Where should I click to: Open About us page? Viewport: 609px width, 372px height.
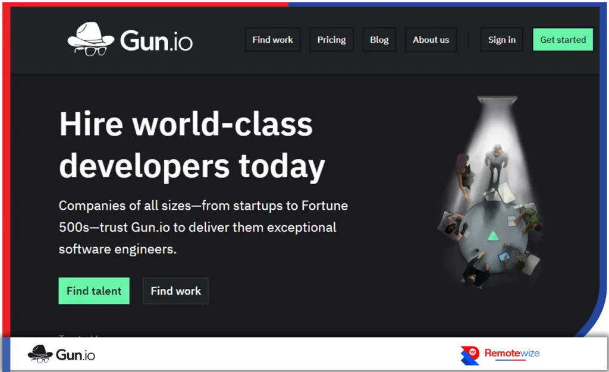(431, 40)
